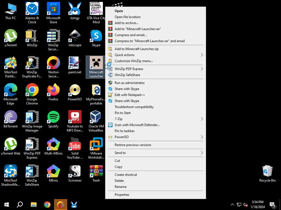Choose Rename from context menu

click(x=156, y=186)
